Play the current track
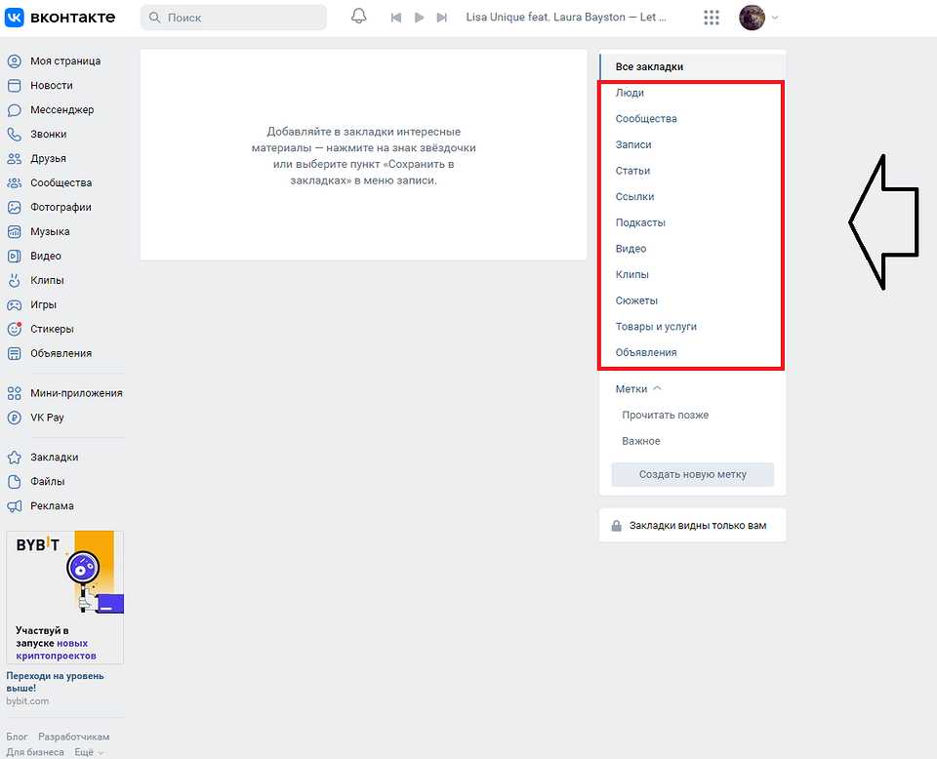This screenshot has height=759, width=937. pyautogui.click(x=419, y=18)
